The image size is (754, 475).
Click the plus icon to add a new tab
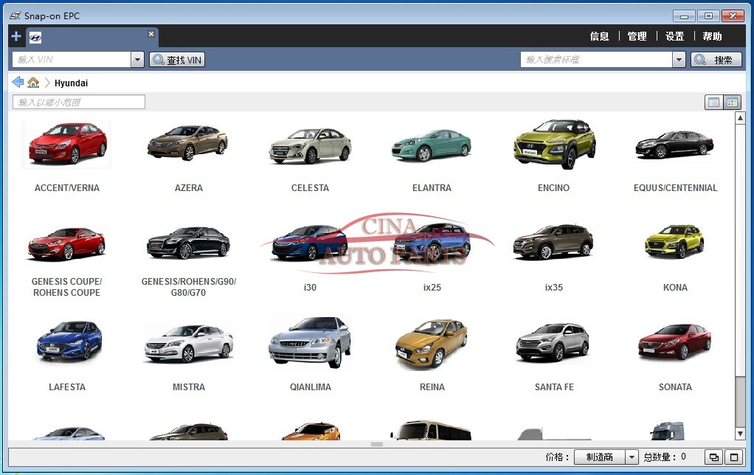16,36
